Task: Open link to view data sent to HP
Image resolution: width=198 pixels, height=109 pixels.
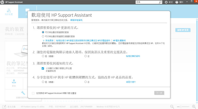Action: (83, 41)
